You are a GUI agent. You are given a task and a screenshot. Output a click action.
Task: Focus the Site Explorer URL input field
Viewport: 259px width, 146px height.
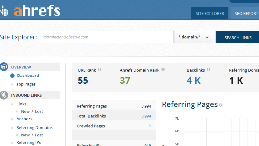click(x=107, y=37)
